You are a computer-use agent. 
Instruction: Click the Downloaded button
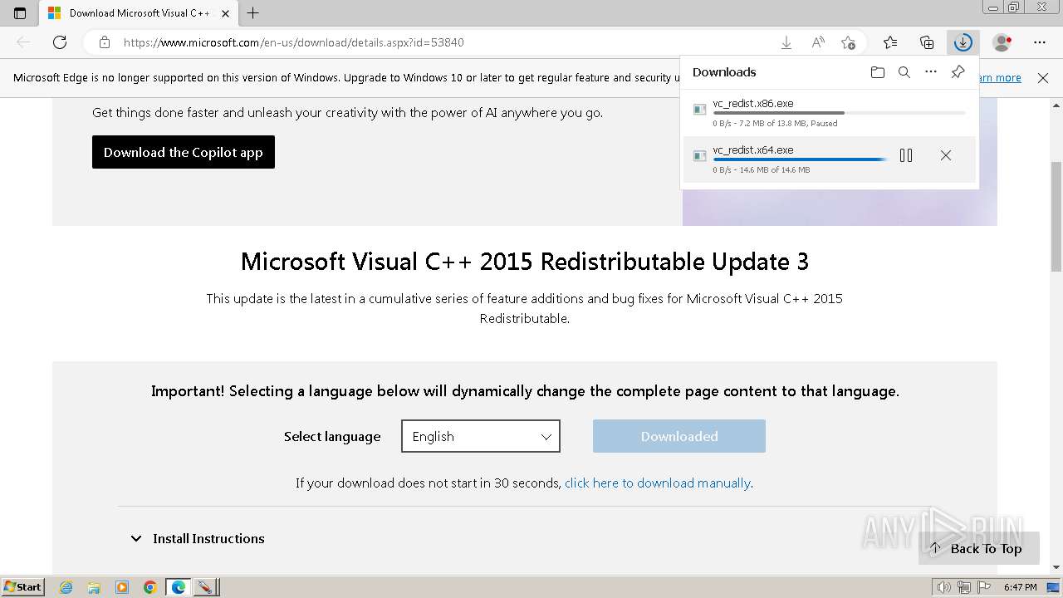(x=679, y=436)
